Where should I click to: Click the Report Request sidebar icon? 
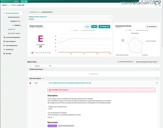4,41
